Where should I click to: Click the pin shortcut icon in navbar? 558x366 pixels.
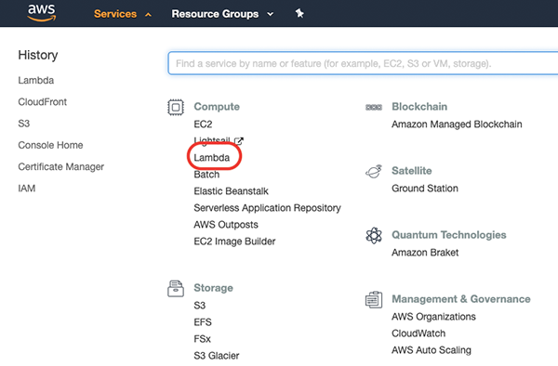coord(299,14)
